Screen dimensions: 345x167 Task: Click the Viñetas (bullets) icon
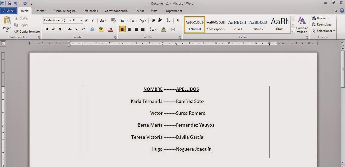point(122,20)
